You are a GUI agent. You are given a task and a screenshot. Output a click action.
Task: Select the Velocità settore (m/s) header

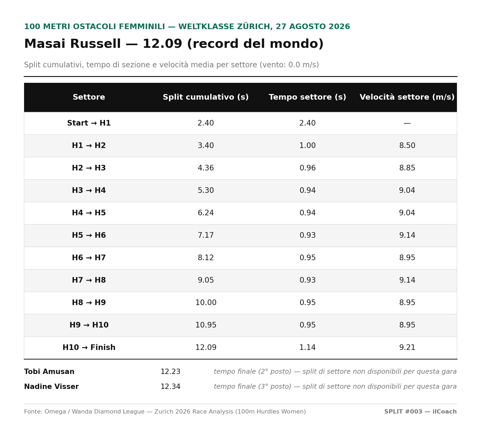point(407,97)
